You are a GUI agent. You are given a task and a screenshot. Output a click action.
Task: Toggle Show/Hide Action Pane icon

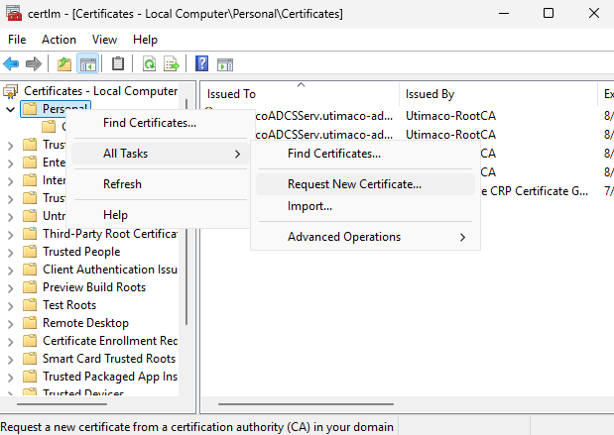pyautogui.click(x=225, y=64)
